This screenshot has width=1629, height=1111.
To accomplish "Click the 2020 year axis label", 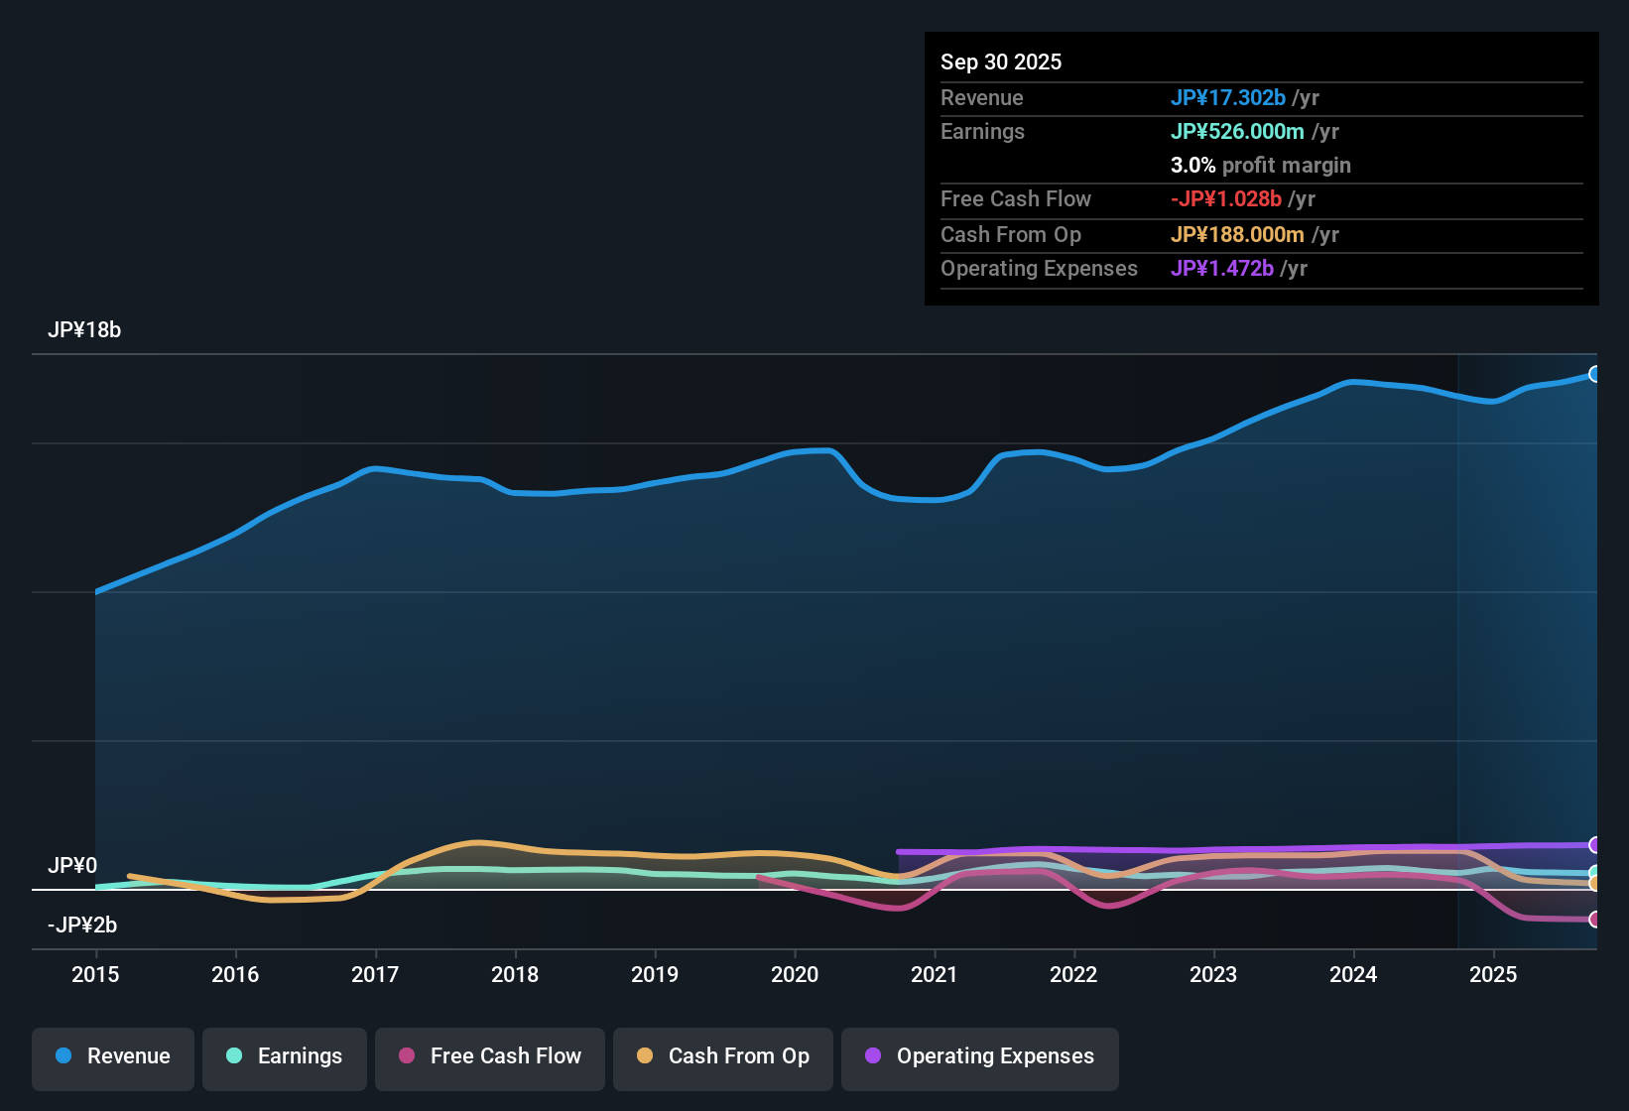I will click(795, 975).
